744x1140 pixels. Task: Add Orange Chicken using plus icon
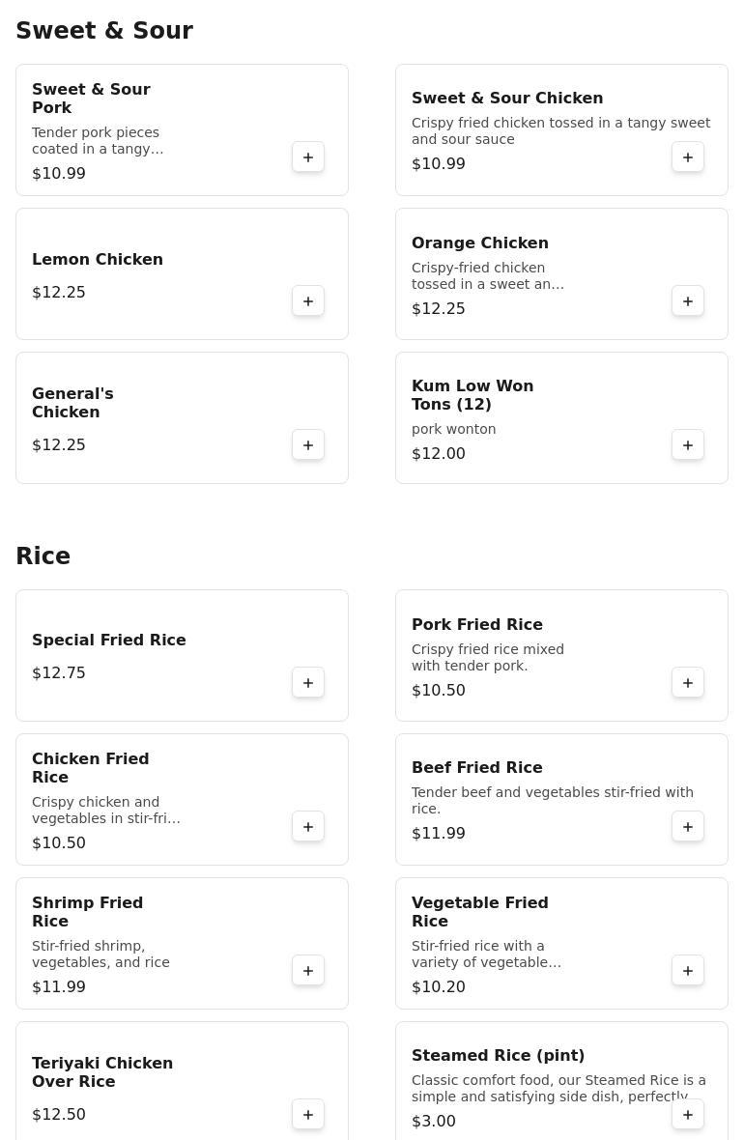click(688, 301)
